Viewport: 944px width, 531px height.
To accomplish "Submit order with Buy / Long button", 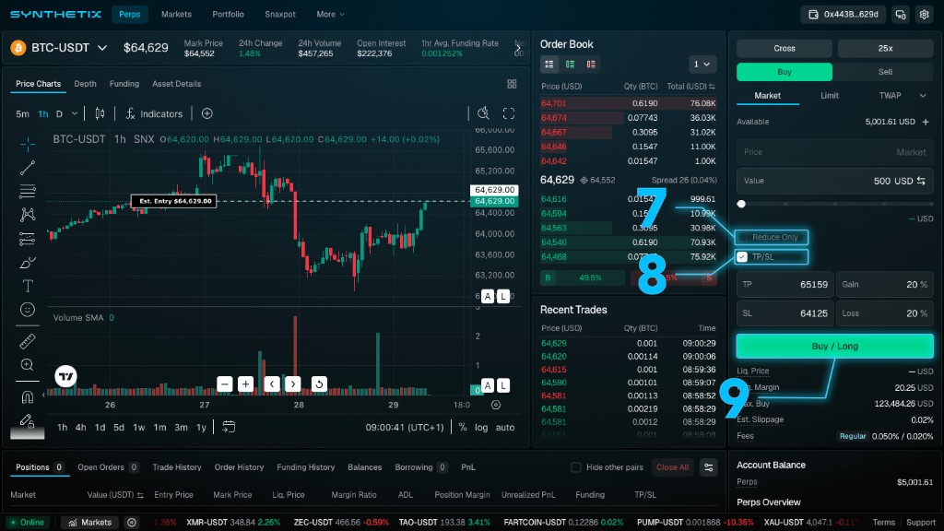I will coord(835,347).
